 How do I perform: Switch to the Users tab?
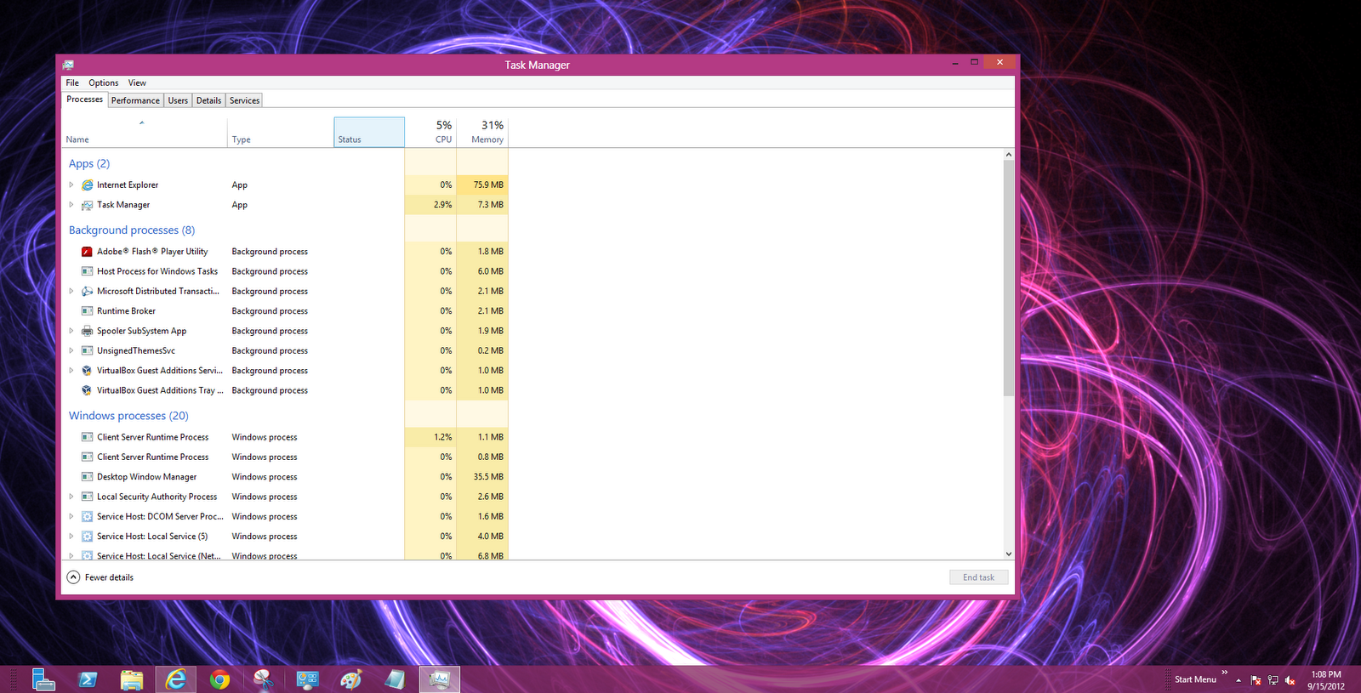(x=178, y=100)
